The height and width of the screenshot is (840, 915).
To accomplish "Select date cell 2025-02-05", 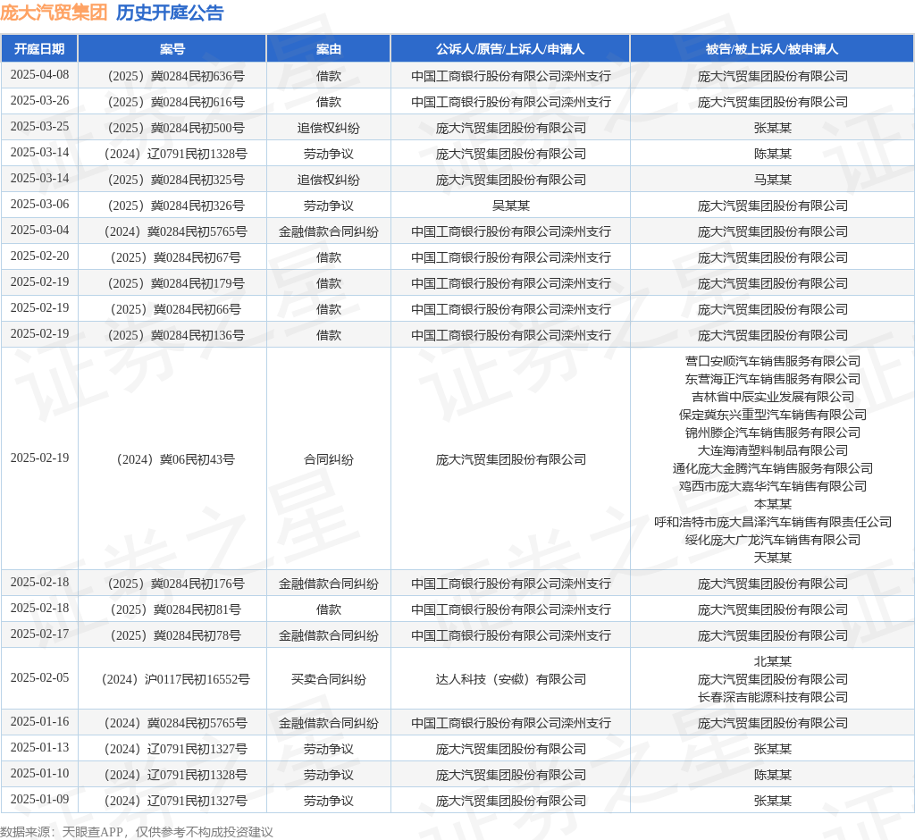I will 39,677.
